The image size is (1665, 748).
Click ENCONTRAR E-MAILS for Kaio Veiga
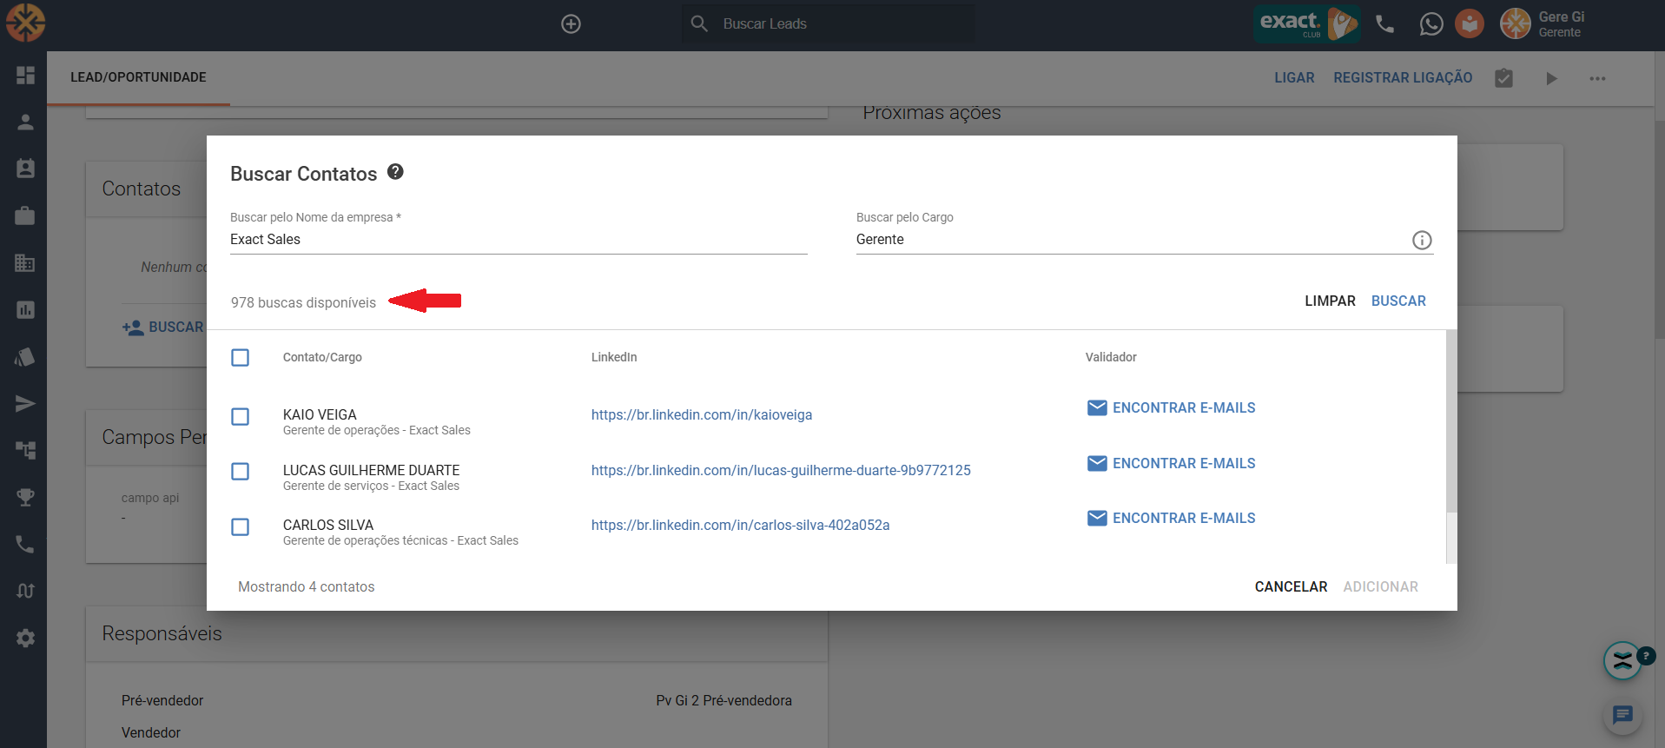pos(1171,408)
